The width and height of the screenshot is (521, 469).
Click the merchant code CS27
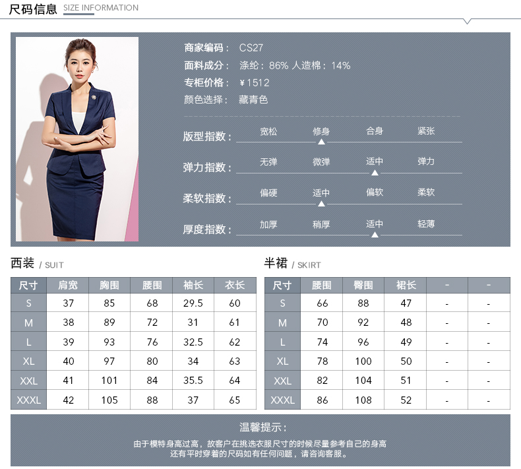pos(251,48)
